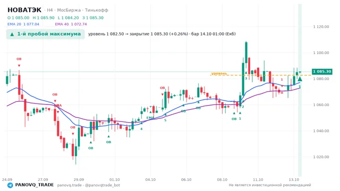340x191 pixels.
Task: Click the @panovqtrade_bot handle
Action: coord(103,185)
